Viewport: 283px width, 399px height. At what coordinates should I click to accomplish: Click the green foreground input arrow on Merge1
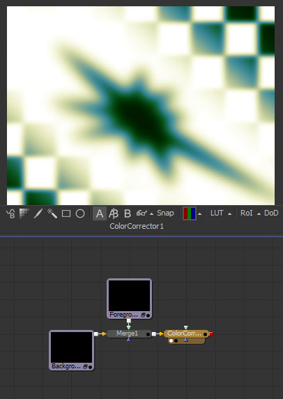click(x=129, y=327)
